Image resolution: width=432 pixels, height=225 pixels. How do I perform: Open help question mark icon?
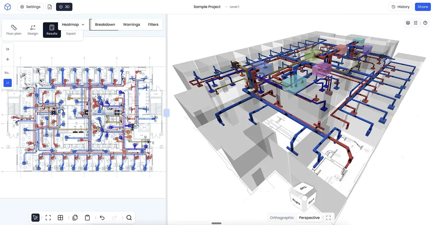pyautogui.click(x=425, y=23)
